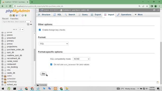The height and width of the screenshot is (91, 162).
Task: Open Chrome profile avatar
Action: tap(155, 6)
